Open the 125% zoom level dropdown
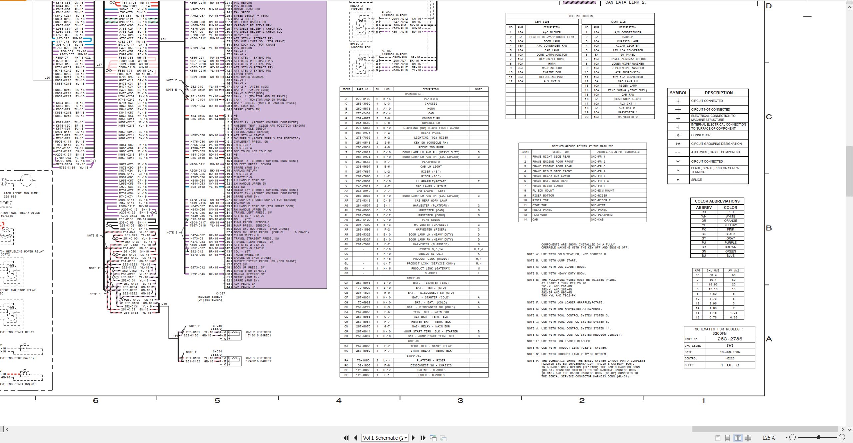 (786, 438)
